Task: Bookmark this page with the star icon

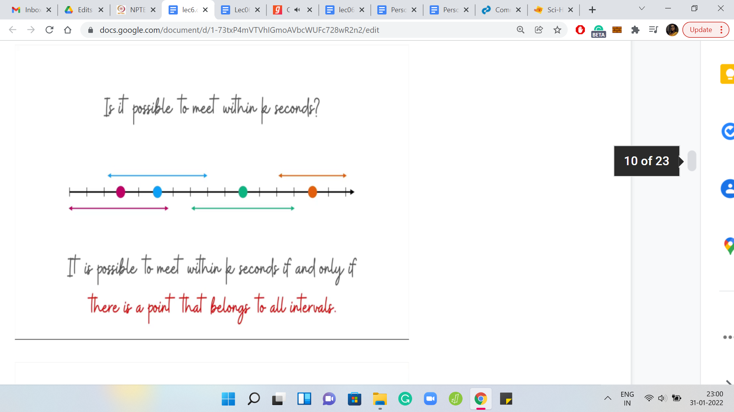Action: pyautogui.click(x=557, y=30)
